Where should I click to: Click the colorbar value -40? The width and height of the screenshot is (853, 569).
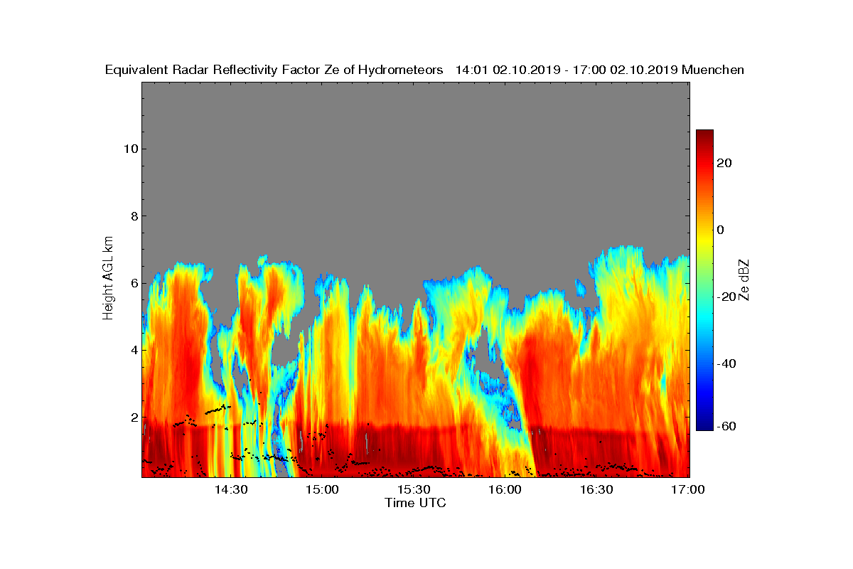point(726,363)
